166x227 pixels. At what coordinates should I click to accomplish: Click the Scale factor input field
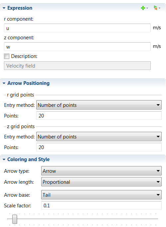[x=101, y=205]
